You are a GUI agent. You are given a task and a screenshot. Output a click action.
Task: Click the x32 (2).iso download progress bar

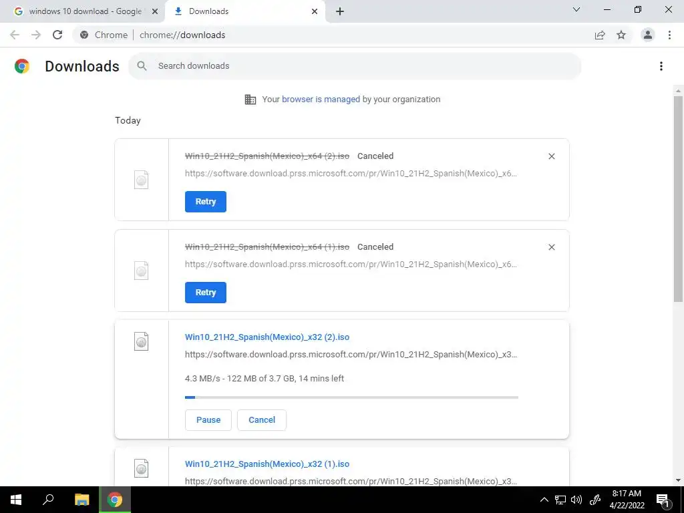coord(351,397)
